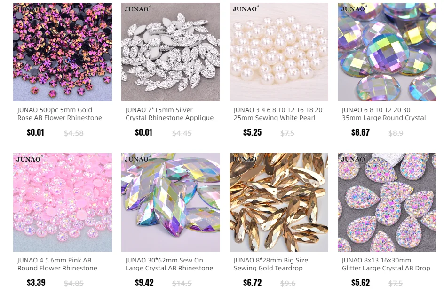
Task: Open the JUNAO 8x13 16x30mm Glitter title link
Action: [386, 264]
